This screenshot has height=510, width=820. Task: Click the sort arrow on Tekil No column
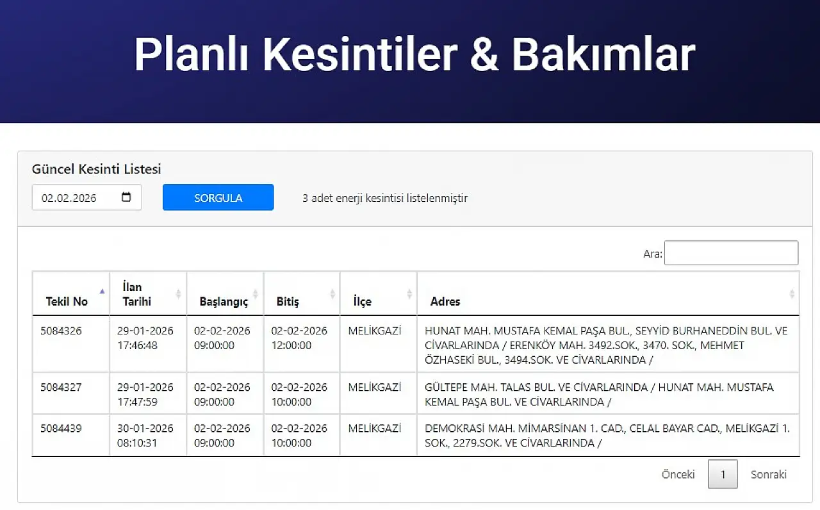102,292
